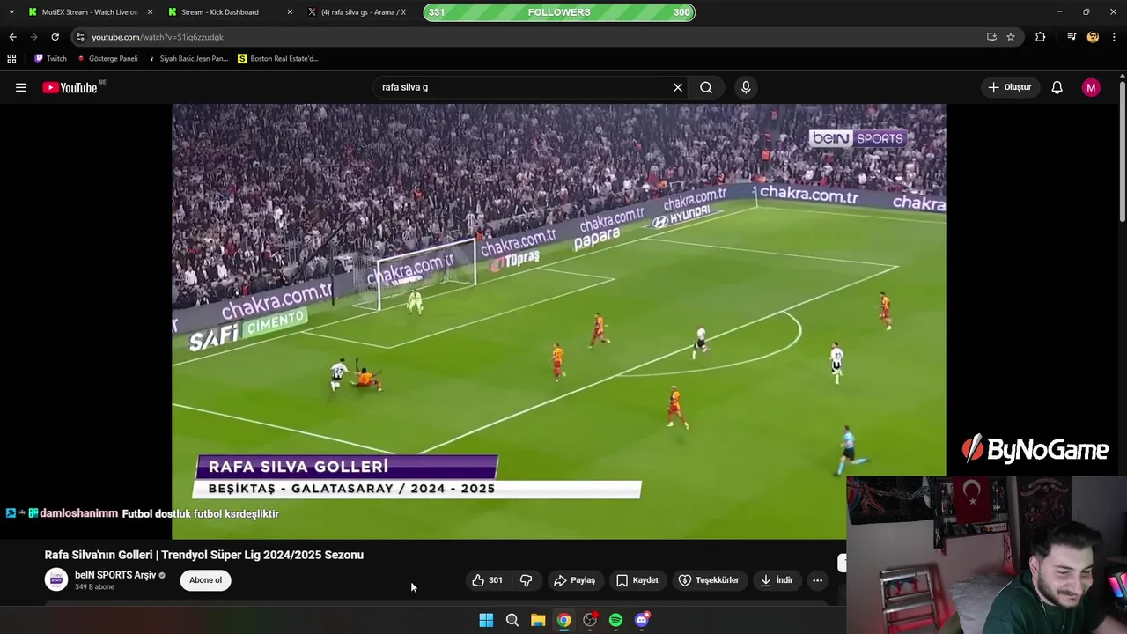Open the Windows Start button
Viewport: 1127px width, 634px height.
[x=486, y=620]
